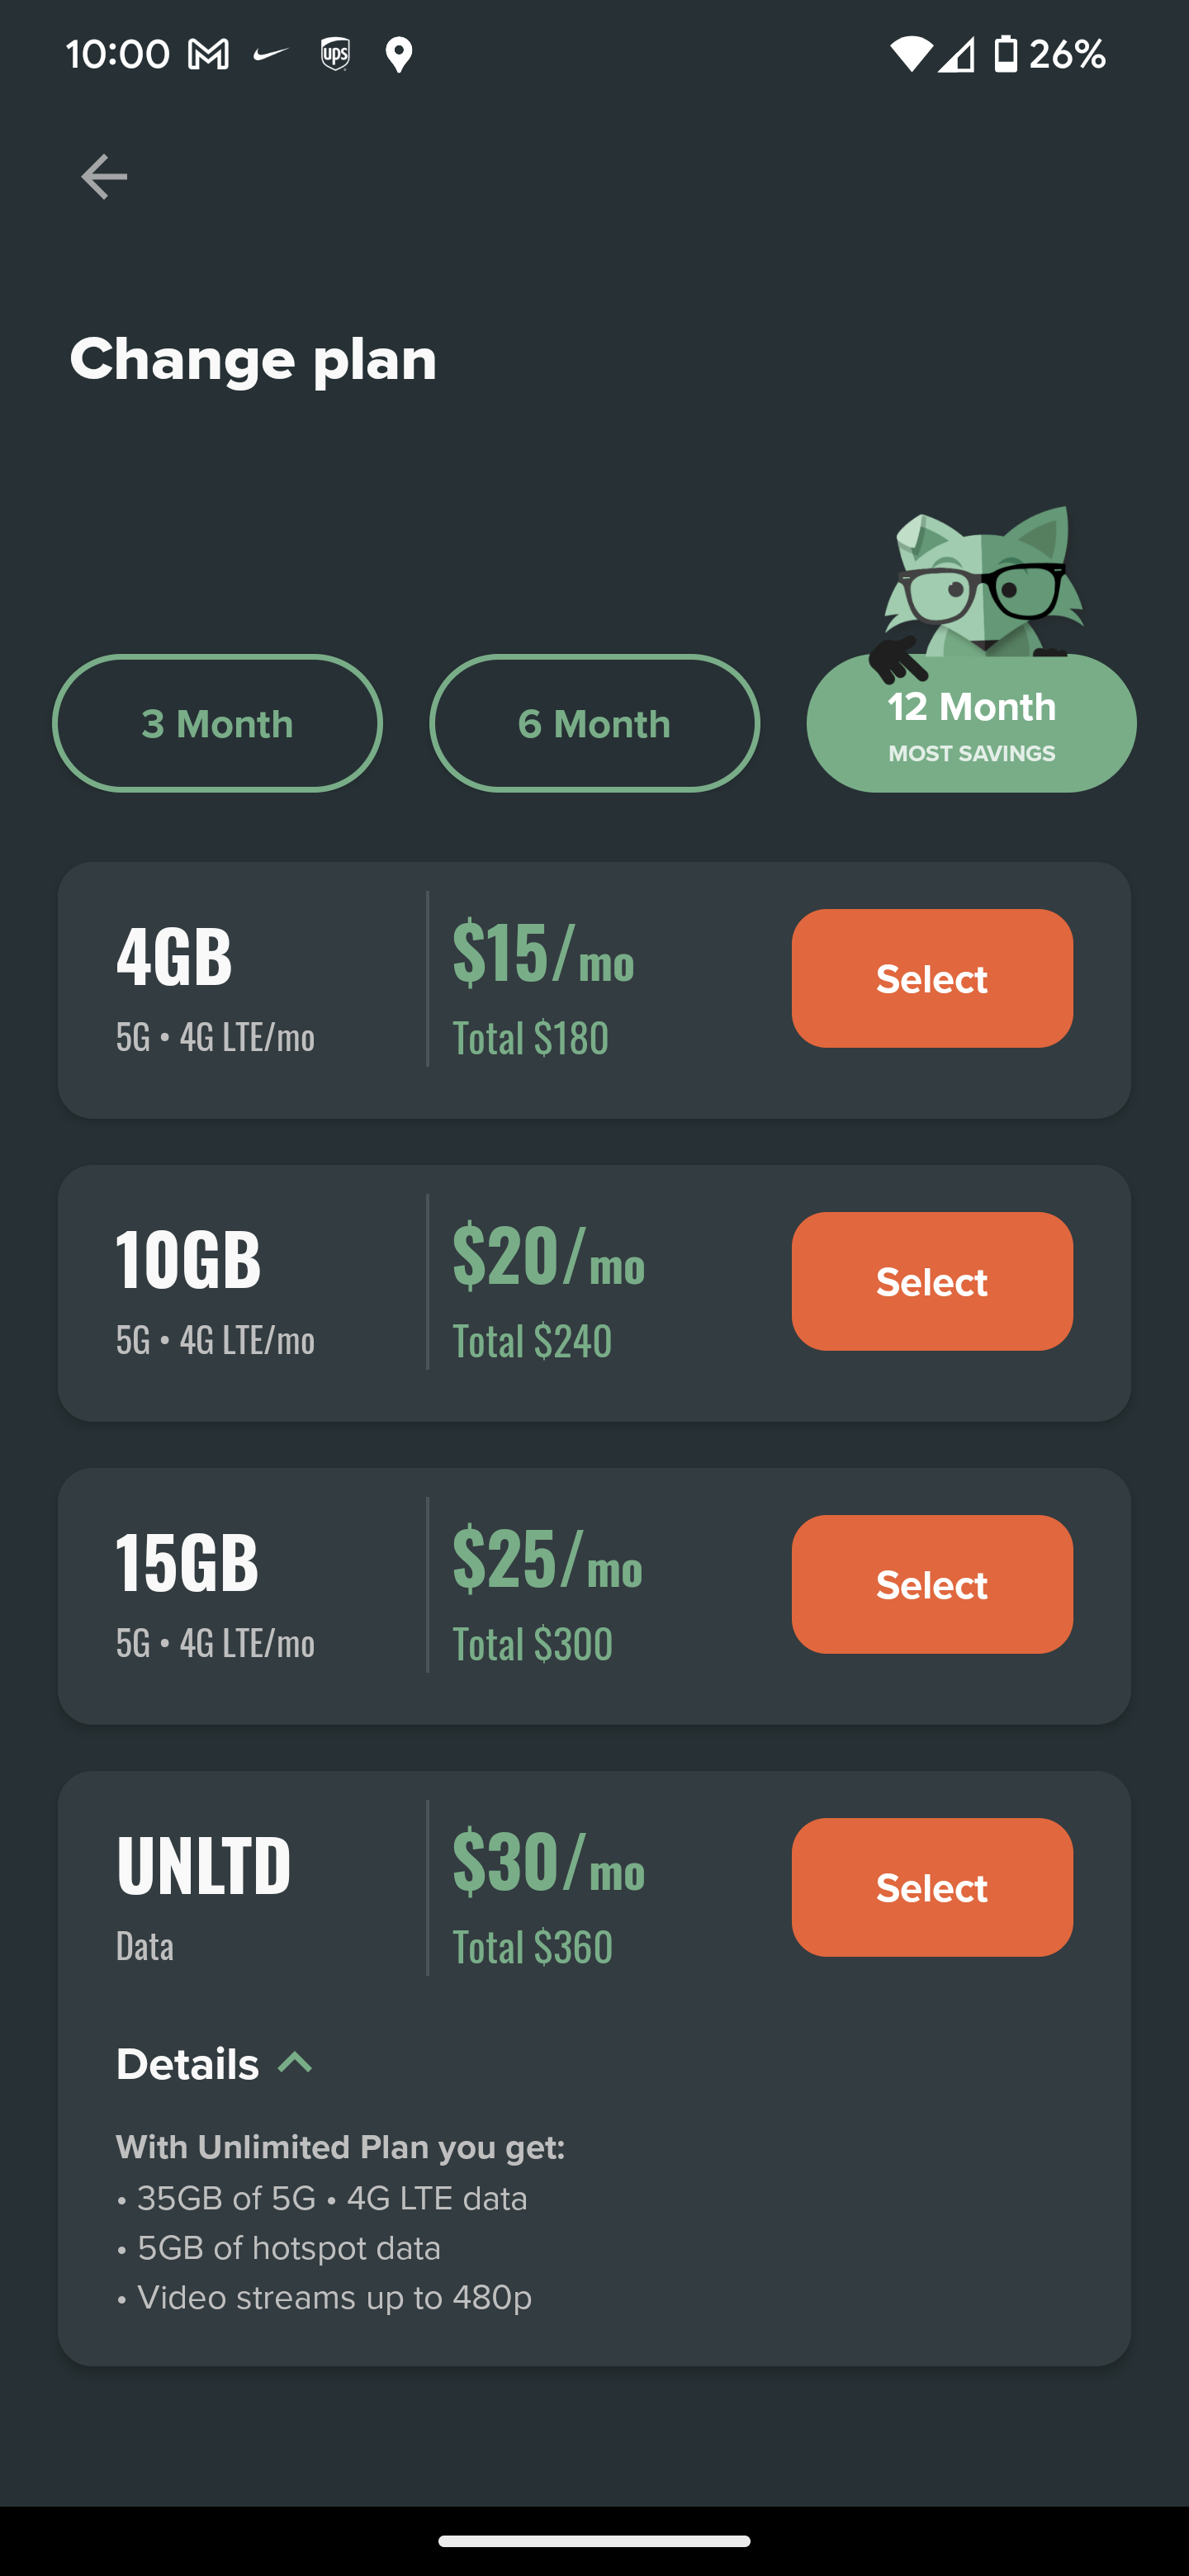The width and height of the screenshot is (1189, 2576).
Task: Tap the Wi-Fi signal icon
Action: coord(910,54)
